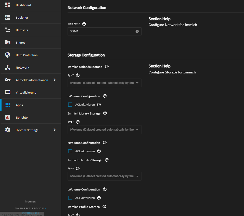Click the Virtualisierung laptop icon

pyautogui.click(x=8, y=93)
